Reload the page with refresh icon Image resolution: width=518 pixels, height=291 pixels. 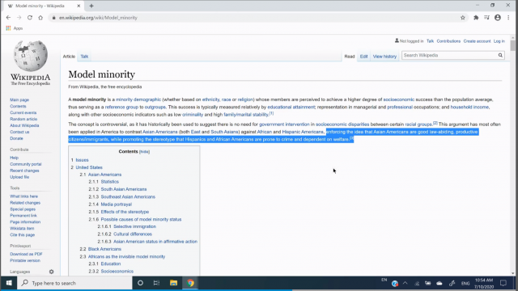coord(30,18)
